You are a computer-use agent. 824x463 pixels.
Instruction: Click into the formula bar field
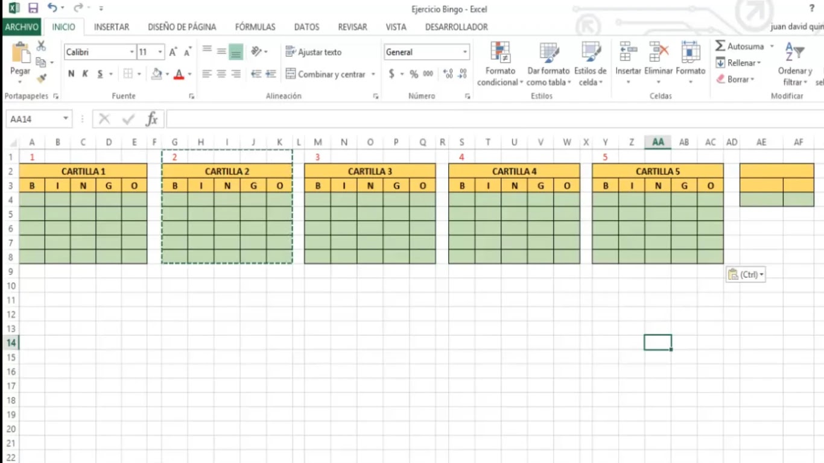click(495, 119)
